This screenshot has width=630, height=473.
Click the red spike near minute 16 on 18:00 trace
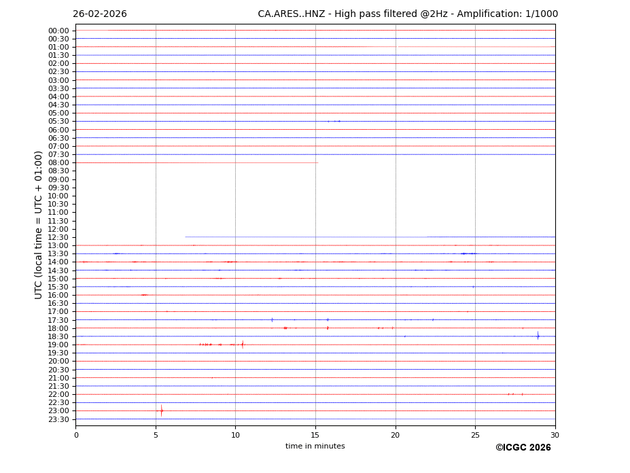pos(327,328)
